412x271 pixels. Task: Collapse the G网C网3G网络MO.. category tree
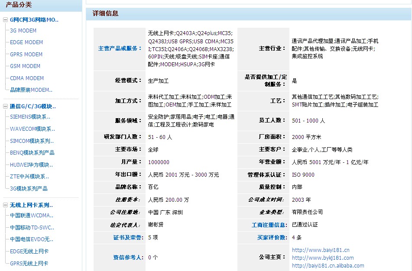point(5,19)
